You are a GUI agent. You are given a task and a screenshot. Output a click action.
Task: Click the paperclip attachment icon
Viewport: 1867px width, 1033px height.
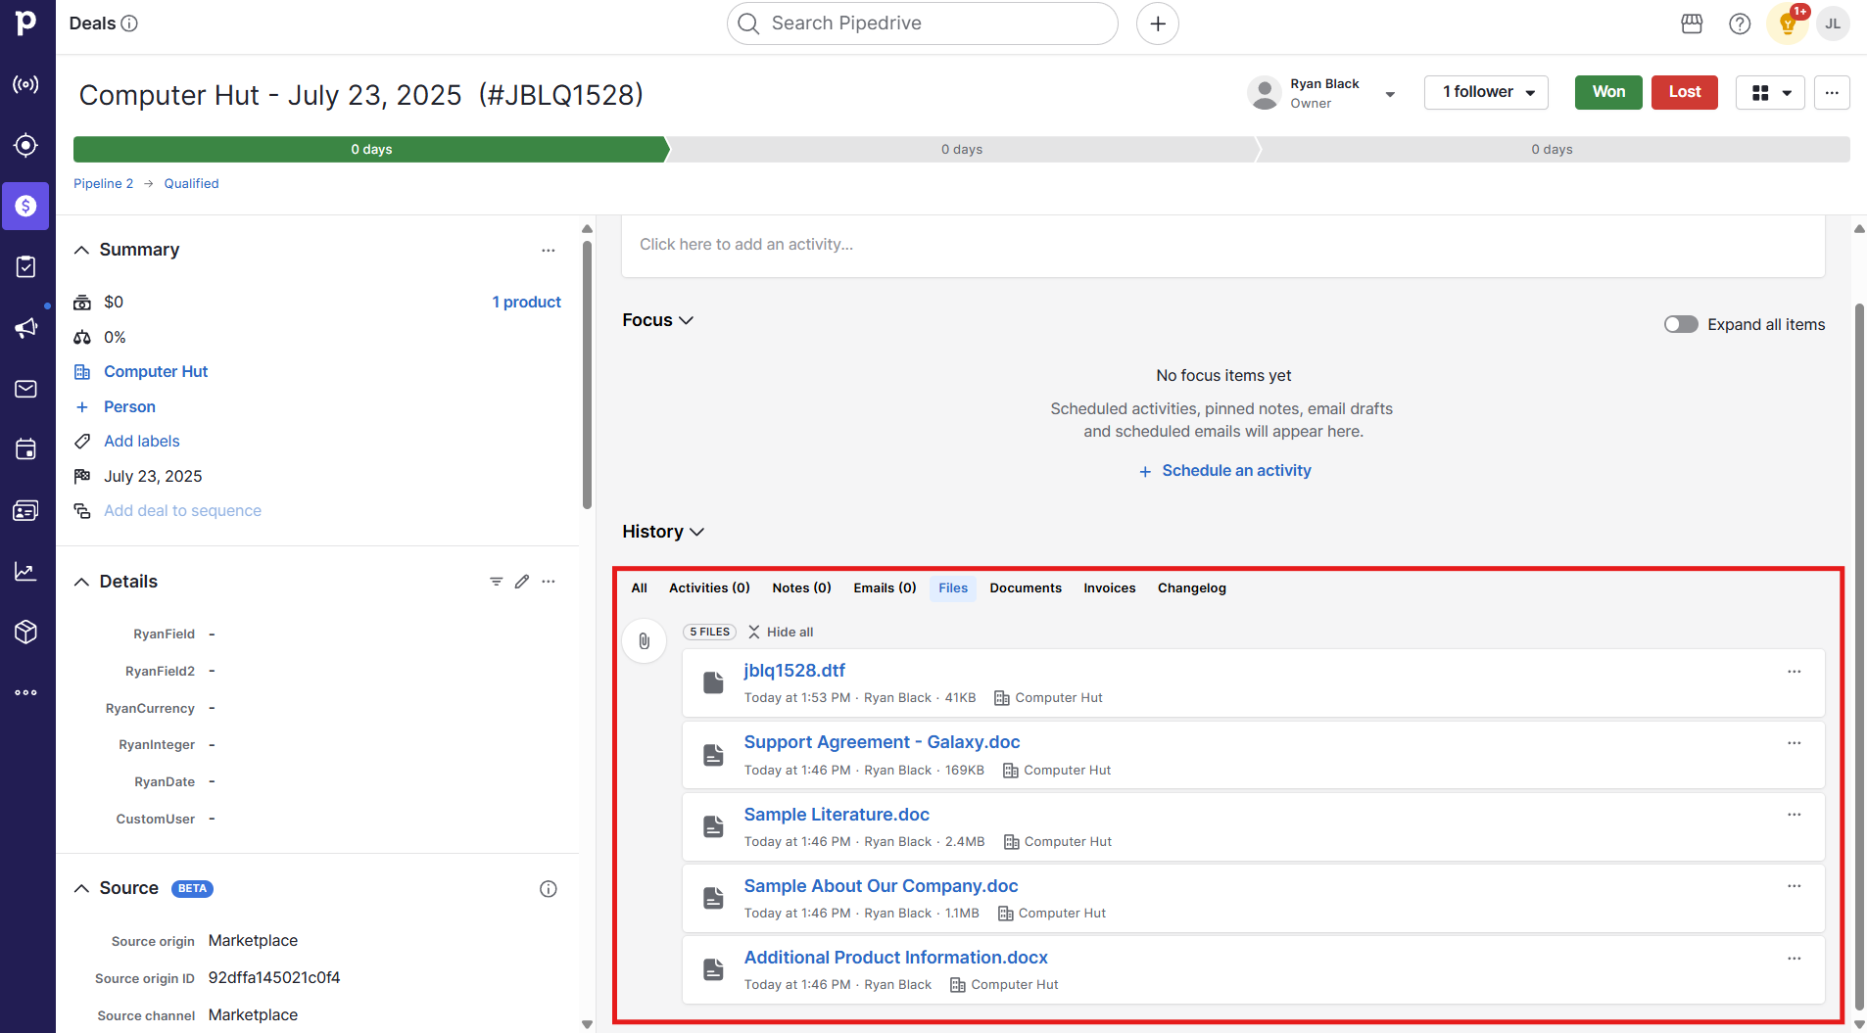645,641
